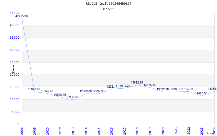
Task: Select the 2019 year axis label
Action: [x=150, y=131]
